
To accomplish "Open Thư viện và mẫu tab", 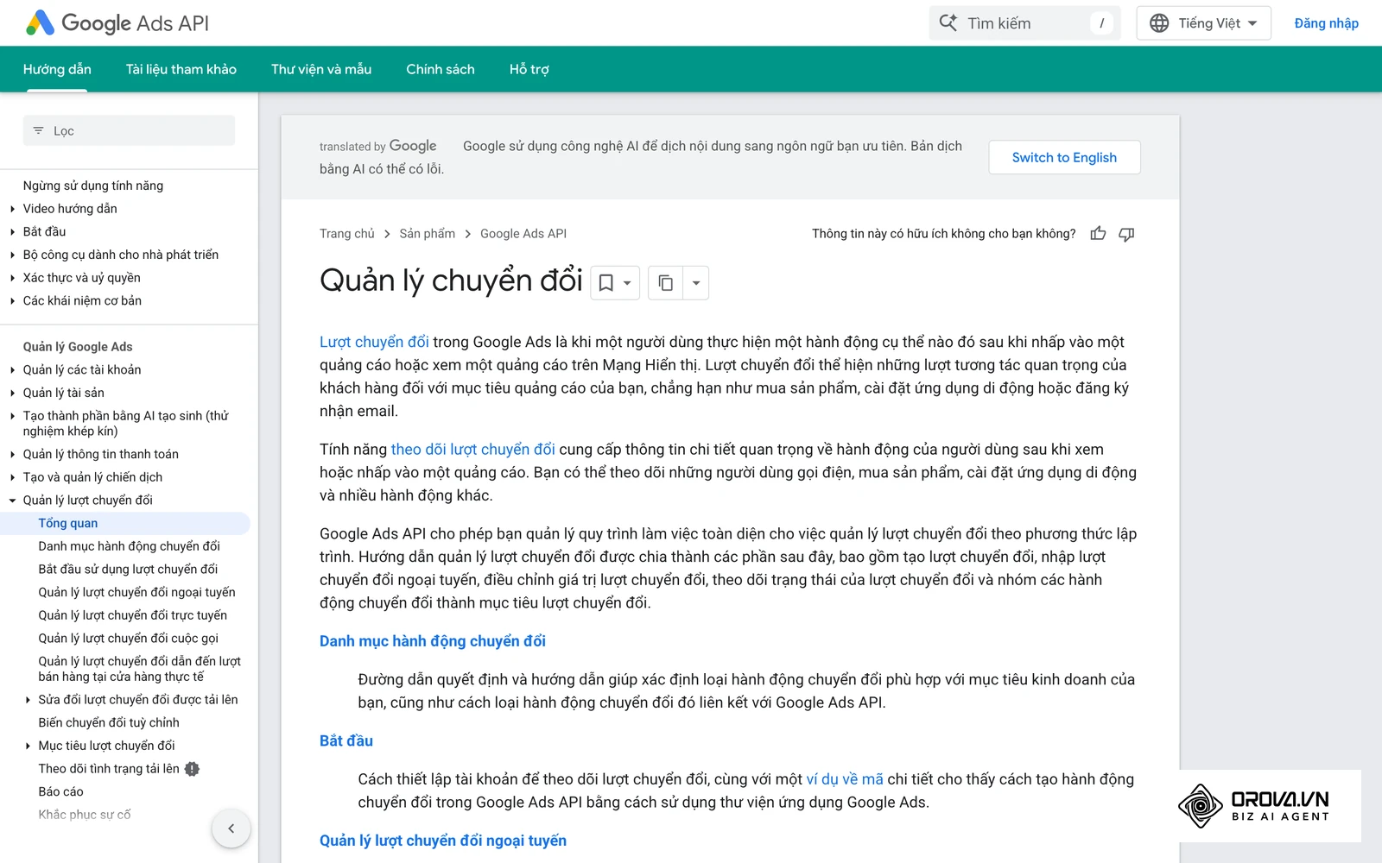I will coord(321,69).
